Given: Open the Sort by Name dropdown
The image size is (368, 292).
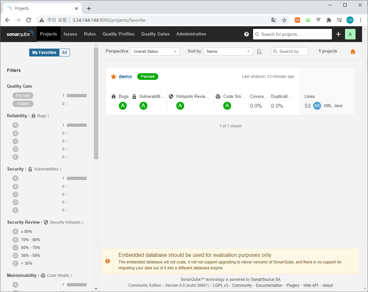Looking at the screenshot, I should [228, 52].
